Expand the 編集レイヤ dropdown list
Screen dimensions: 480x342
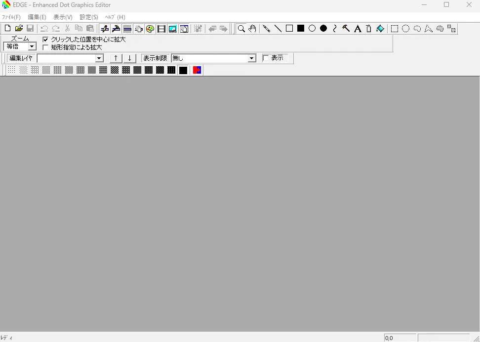click(99, 58)
